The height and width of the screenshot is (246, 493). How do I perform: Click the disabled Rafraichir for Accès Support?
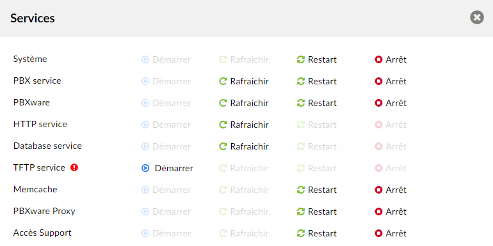click(244, 233)
